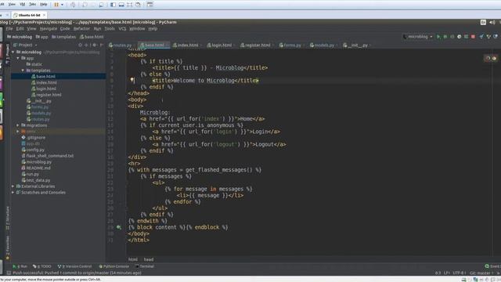Viewport: 501px width, 282px height.
Task: Open the VCS menu
Action: [x=122, y=29]
